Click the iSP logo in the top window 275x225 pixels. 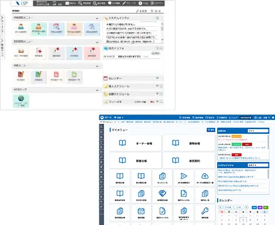coord(22,3)
